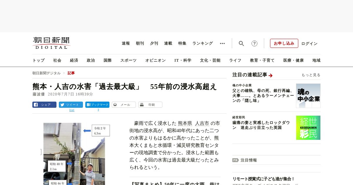The width and height of the screenshot is (353, 185).
Task: Share article via Facebook シェア button
Action: pos(44,105)
